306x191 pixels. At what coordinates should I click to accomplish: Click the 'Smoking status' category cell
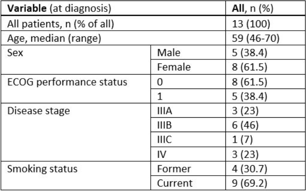[x=76, y=176]
